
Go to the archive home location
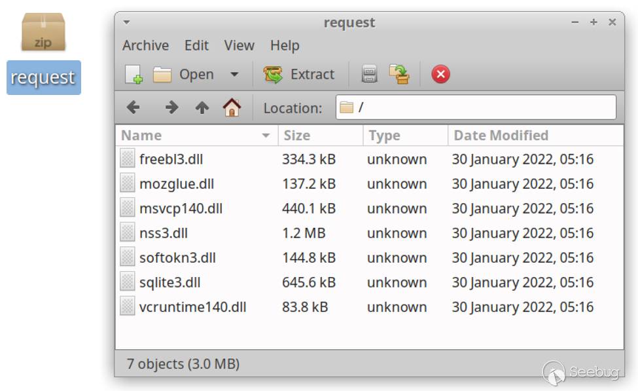pos(232,107)
